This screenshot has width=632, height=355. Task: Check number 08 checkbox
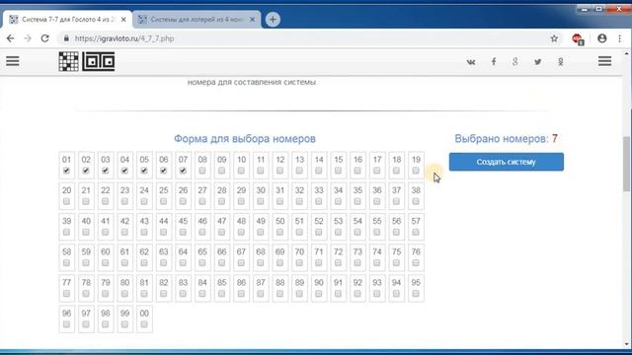click(x=202, y=171)
